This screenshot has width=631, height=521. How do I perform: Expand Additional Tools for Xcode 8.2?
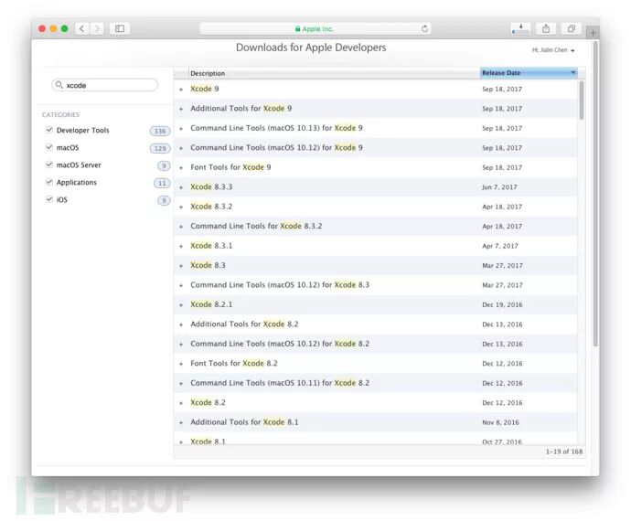pos(181,324)
